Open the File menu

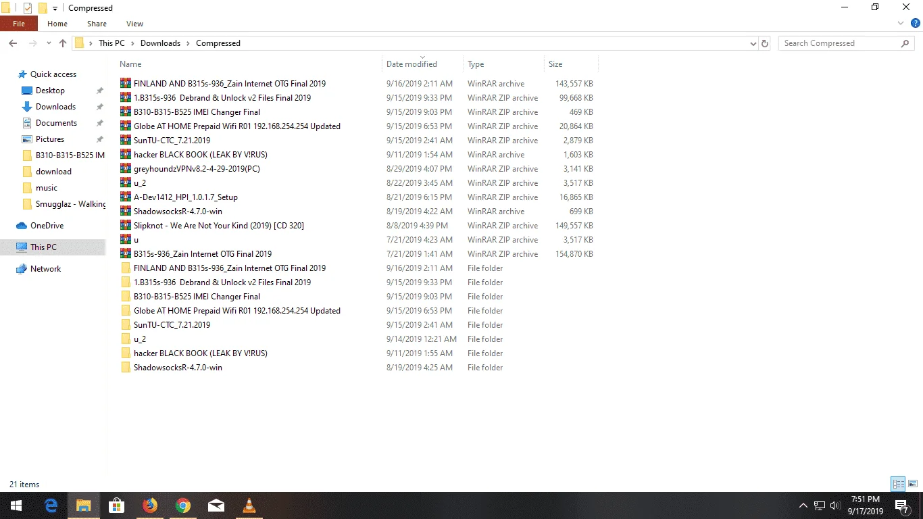[x=19, y=24]
